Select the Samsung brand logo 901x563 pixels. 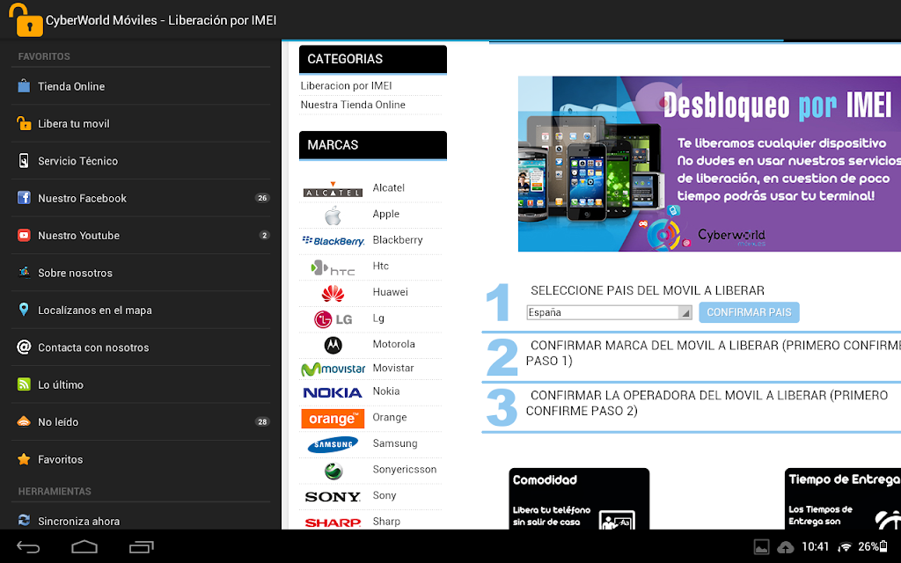pos(333,444)
